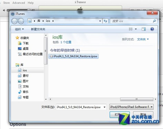Click the Back navigation arrow button
The height and width of the screenshot is (129, 163).
[14, 21]
